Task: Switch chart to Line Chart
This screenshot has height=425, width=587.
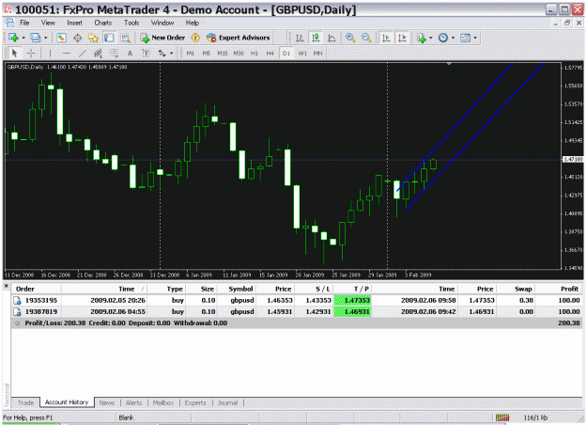Action: pos(332,38)
